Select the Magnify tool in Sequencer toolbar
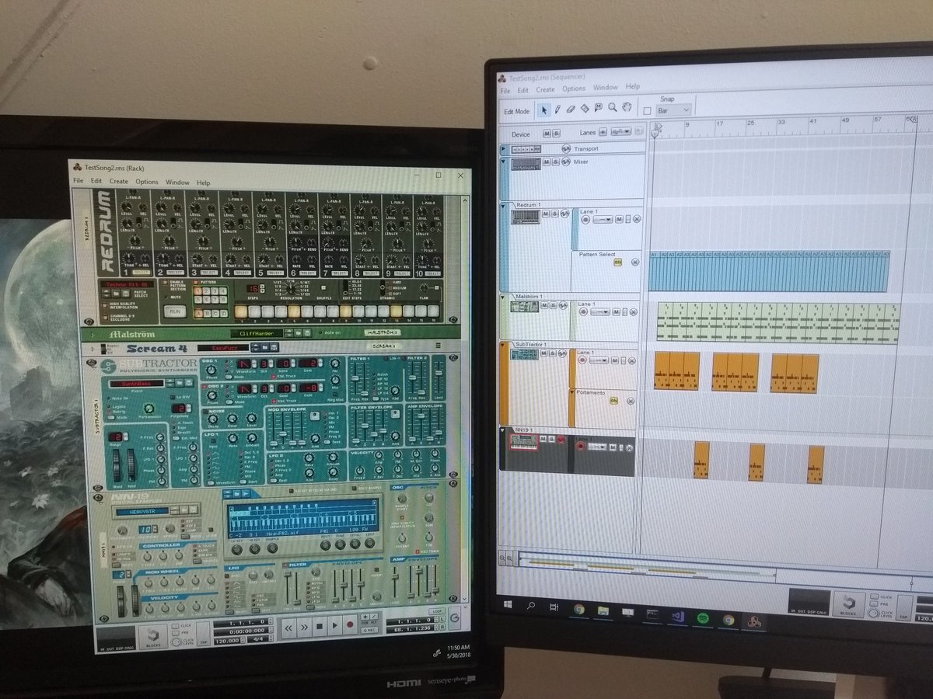Image resolution: width=933 pixels, height=699 pixels. [x=613, y=109]
